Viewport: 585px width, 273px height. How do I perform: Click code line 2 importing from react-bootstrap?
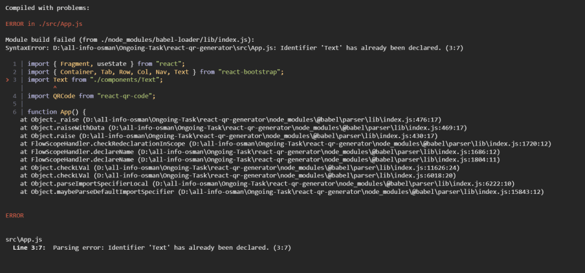156,72
